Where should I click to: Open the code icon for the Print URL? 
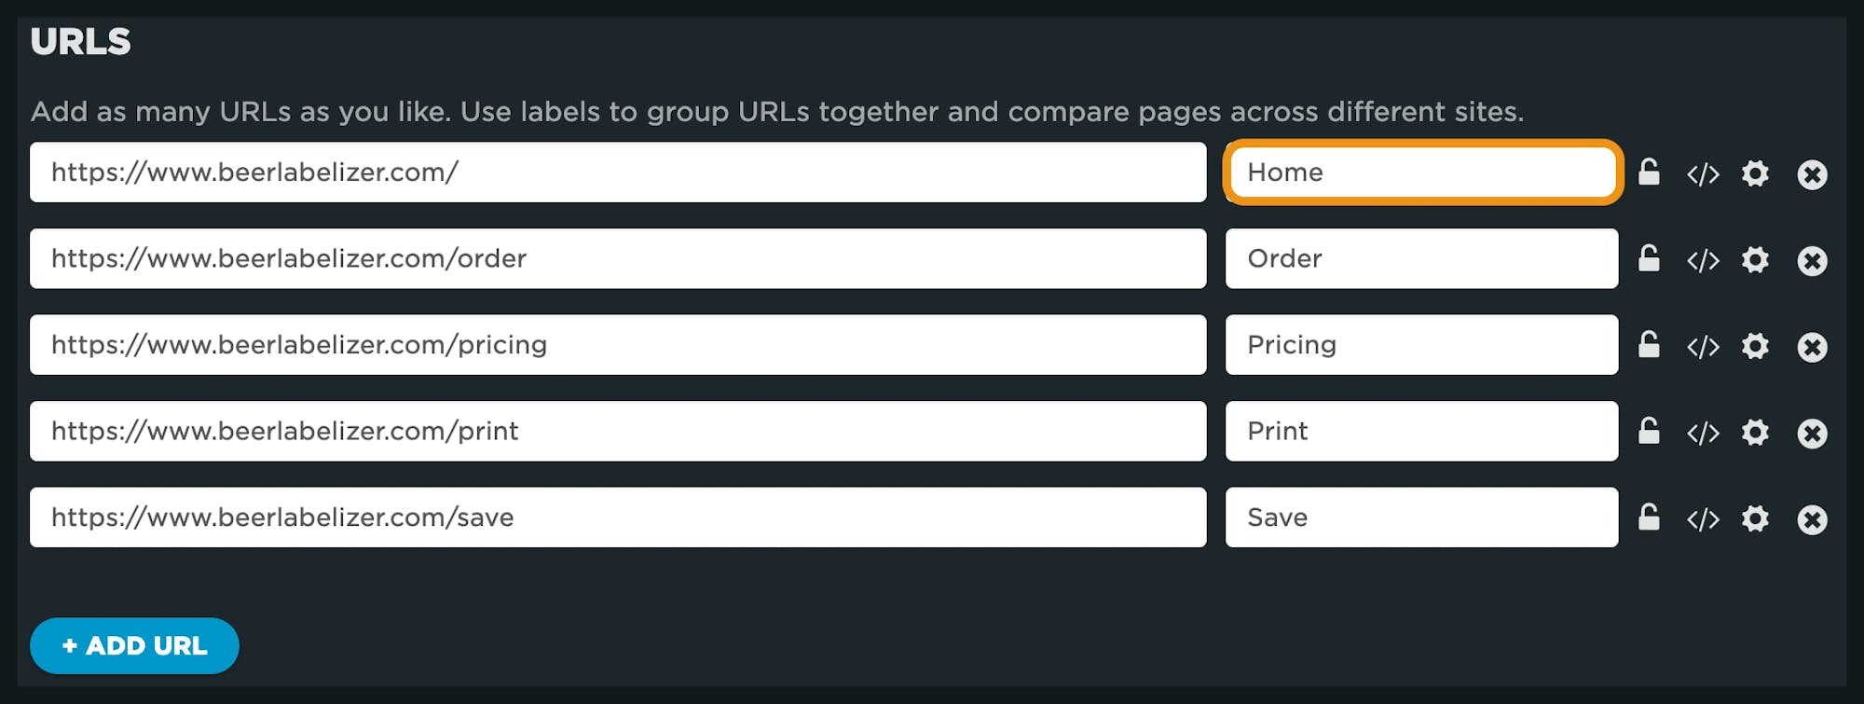(x=1703, y=432)
